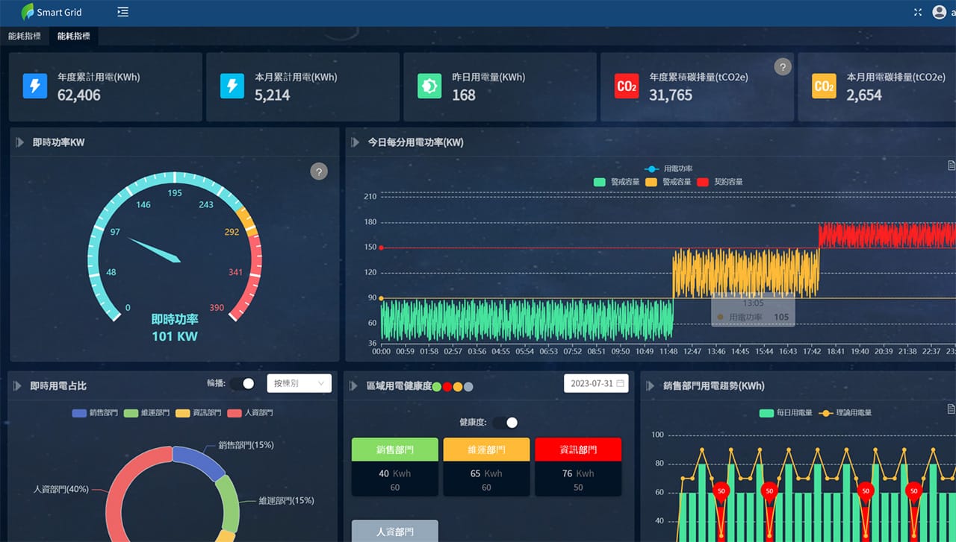This screenshot has height=542, width=956.
Task: Click the green 銷售部門 health card
Action: [394, 466]
